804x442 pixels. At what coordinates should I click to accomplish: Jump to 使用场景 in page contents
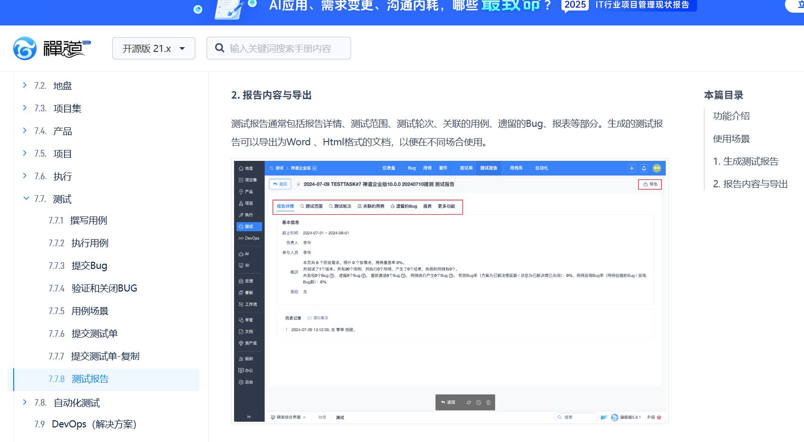pyautogui.click(x=731, y=139)
